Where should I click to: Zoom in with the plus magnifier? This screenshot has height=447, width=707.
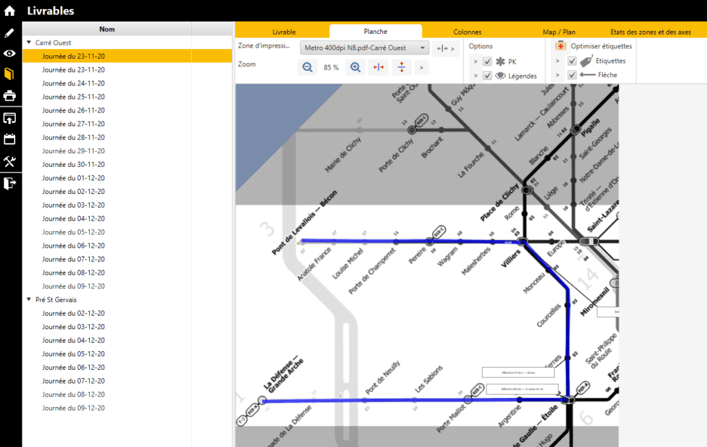(356, 68)
